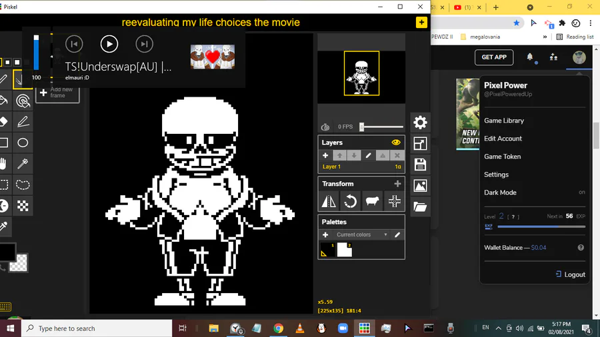Open the resize drawing panel

[x=420, y=144]
